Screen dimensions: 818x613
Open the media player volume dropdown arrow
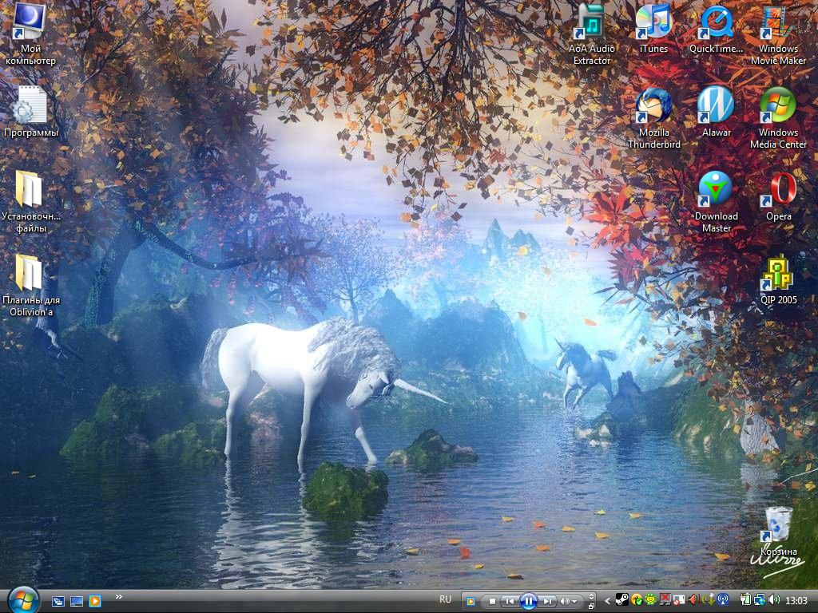574,602
